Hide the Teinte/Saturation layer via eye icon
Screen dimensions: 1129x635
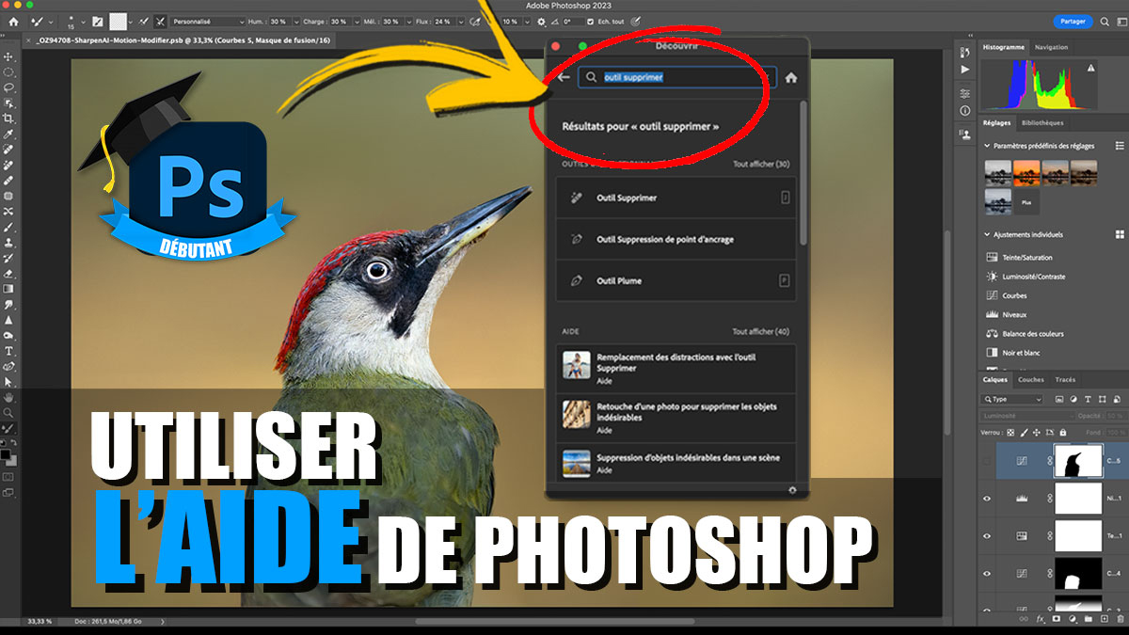coord(987,536)
